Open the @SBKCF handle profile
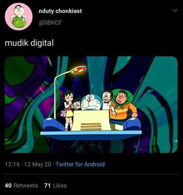183x195 pixels. click(x=50, y=23)
